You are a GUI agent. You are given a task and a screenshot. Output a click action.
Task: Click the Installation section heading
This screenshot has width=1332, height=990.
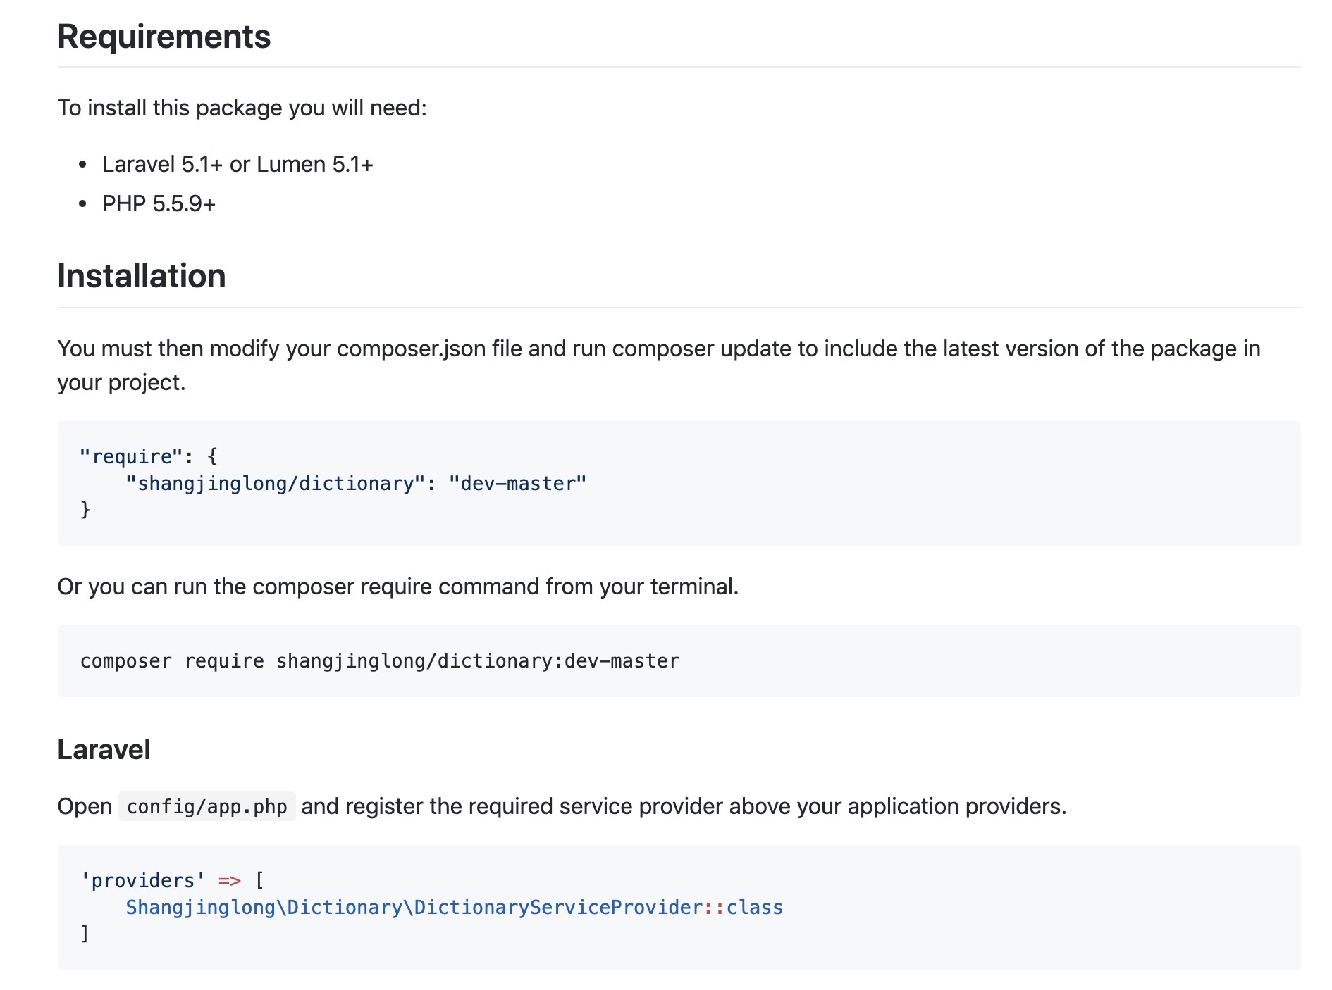pos(141,276)
